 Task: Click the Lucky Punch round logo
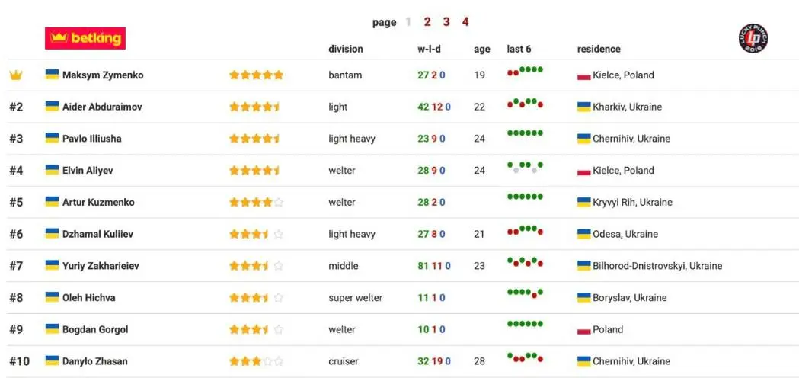coord(753,38)
